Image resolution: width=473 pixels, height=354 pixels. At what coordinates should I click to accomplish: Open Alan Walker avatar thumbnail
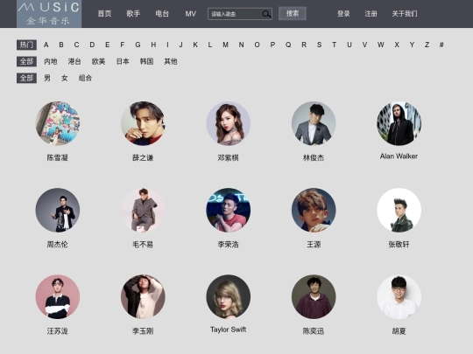pos(399,123)
